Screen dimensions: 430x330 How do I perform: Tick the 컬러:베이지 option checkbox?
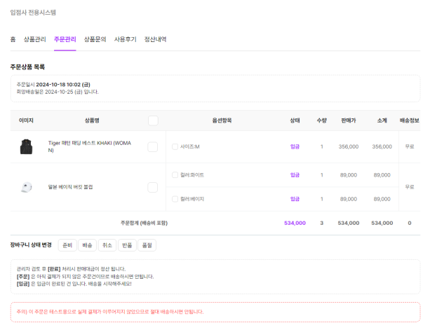[175, 199]
